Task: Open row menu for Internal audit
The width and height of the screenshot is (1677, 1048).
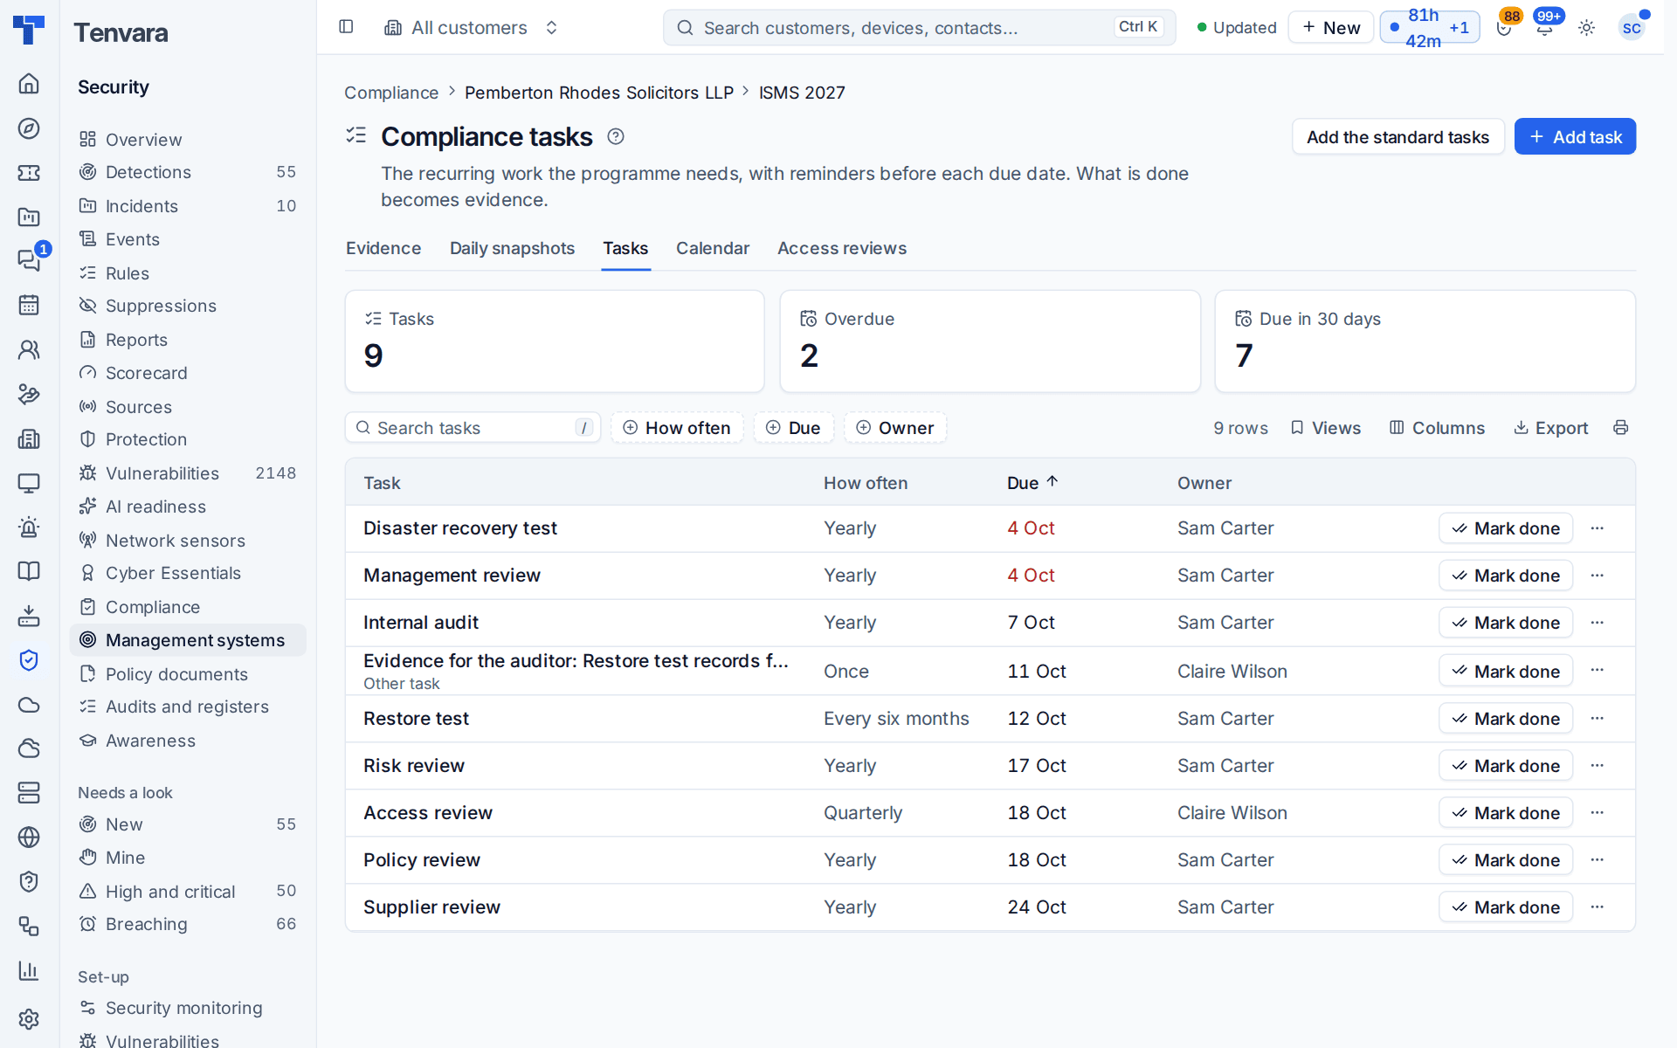Action: pos(1598,623)
